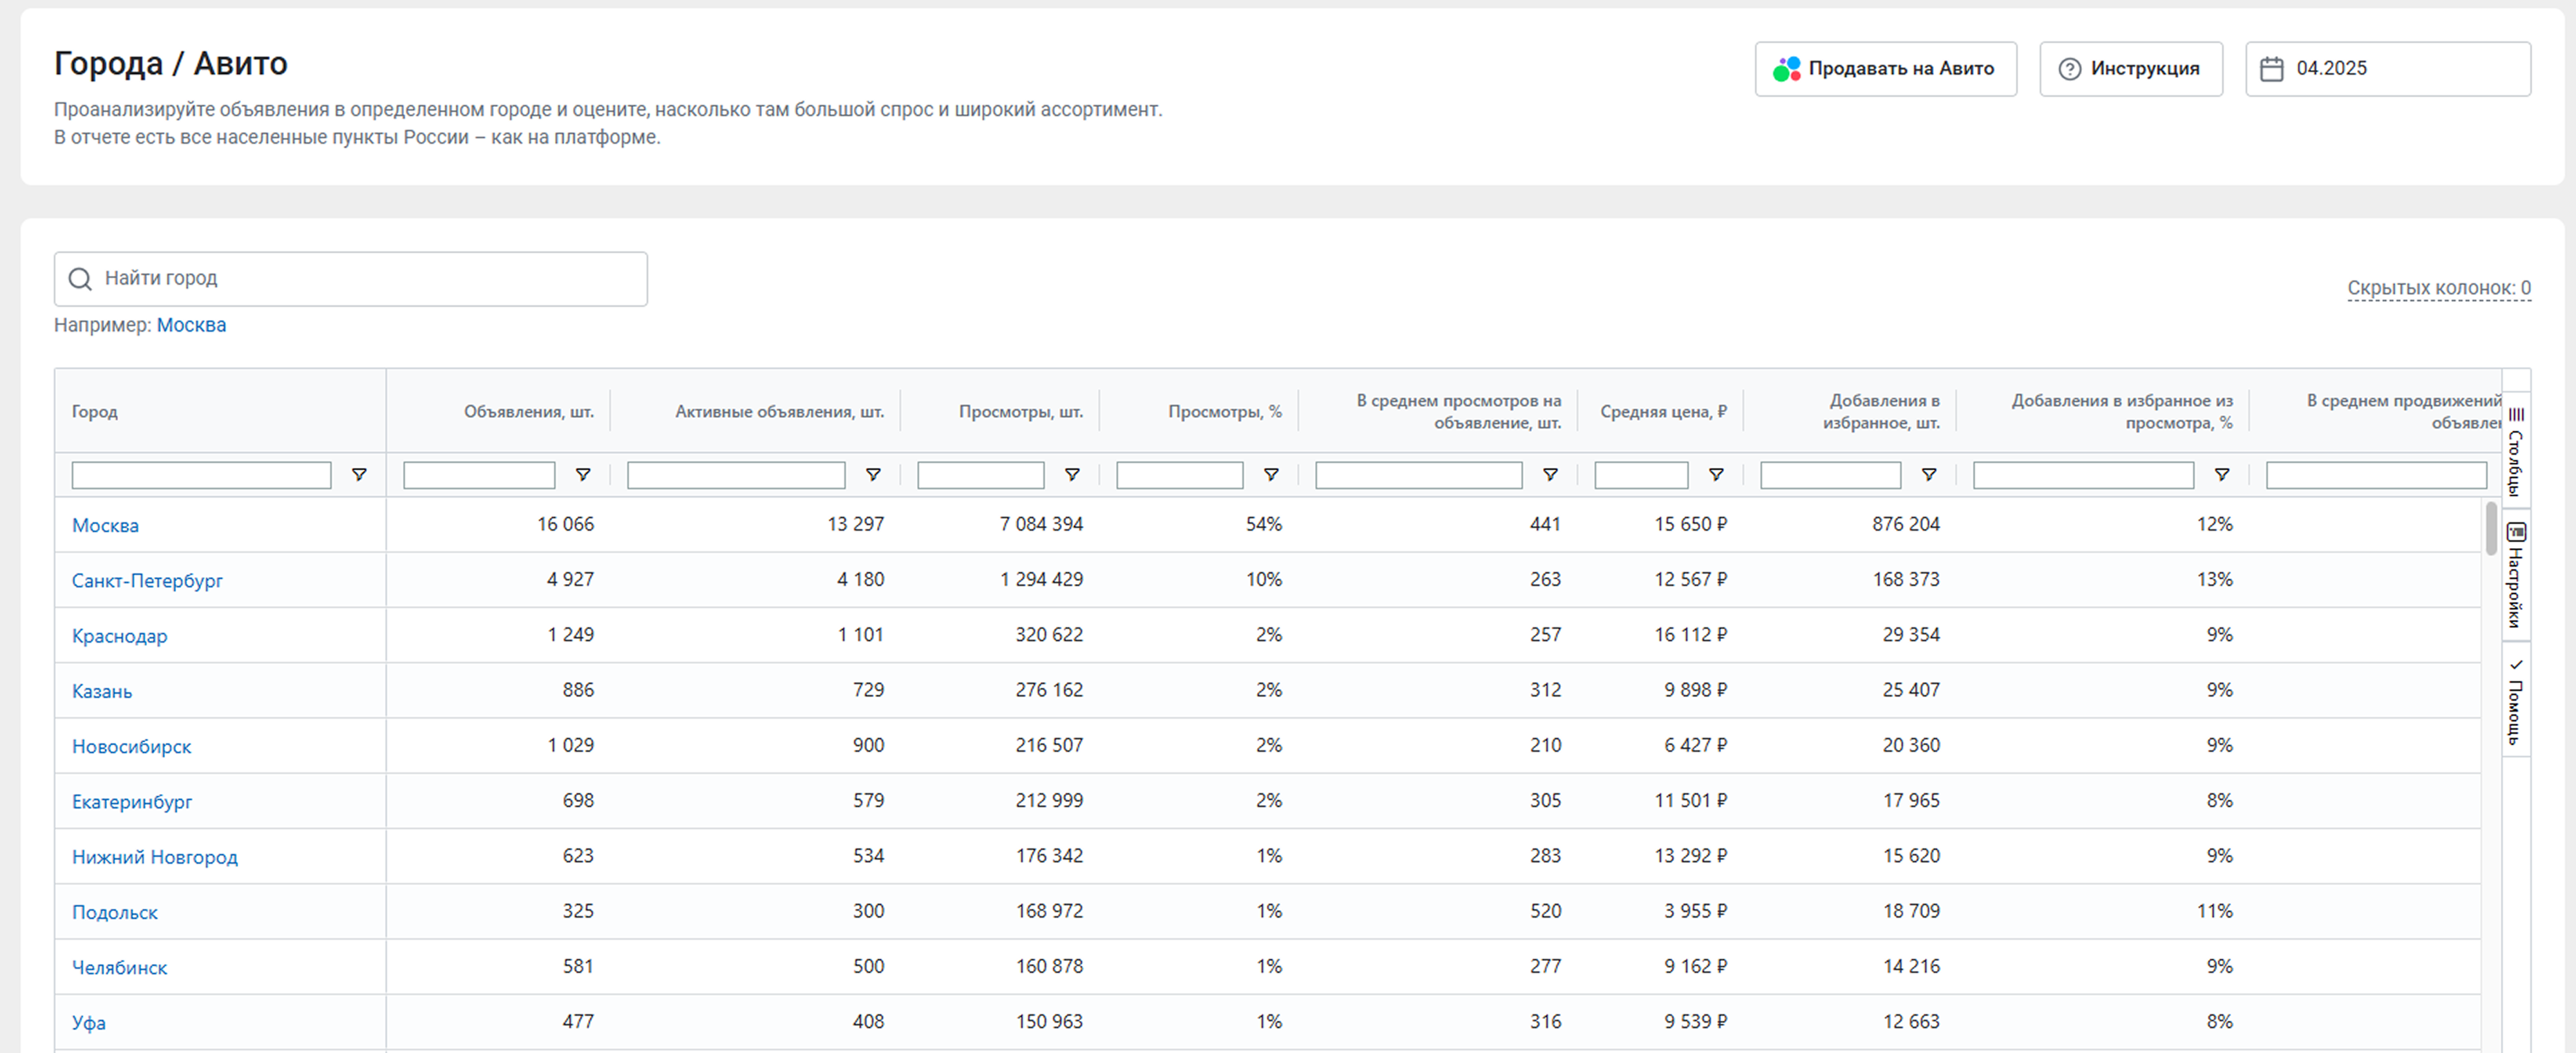Screen dimensions: 2576x1053
Task: Click Скрытых колонок: 0 link
Action: [2439, 288]
